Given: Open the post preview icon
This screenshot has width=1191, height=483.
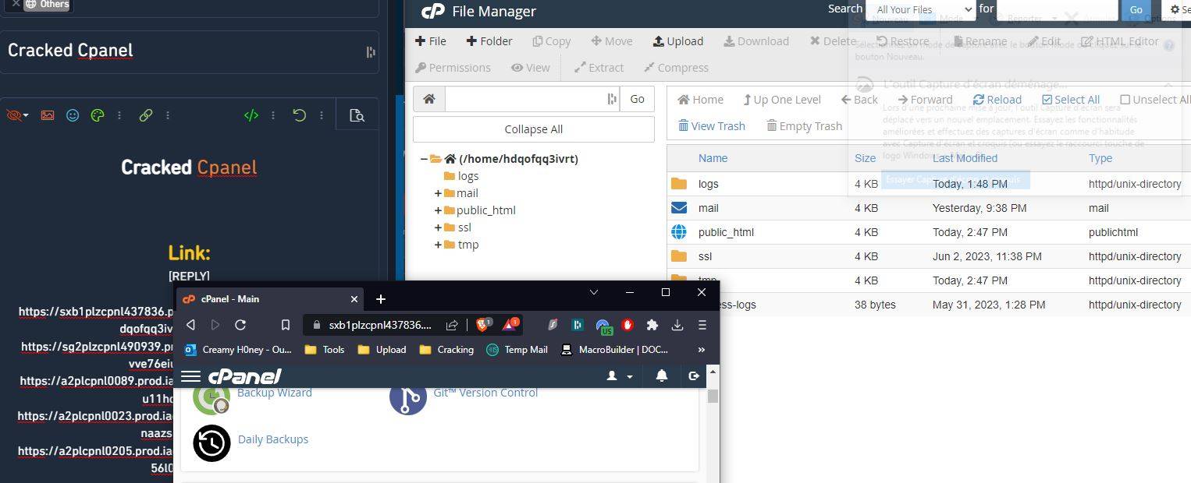Looking at the screenshot, I should (357, 115).
